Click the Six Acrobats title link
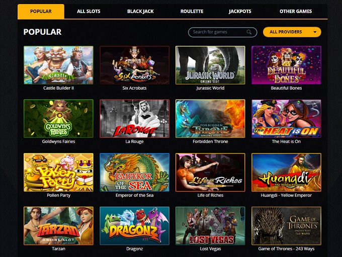 (x=134, y=88)
